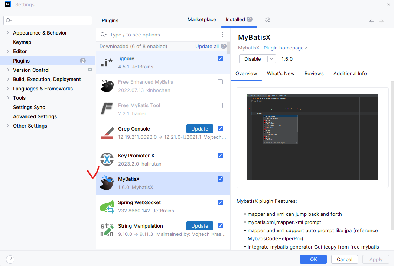Open the Disable button dropdown arrow
This screenshot has height=266, width=394.
click(271, 59)
